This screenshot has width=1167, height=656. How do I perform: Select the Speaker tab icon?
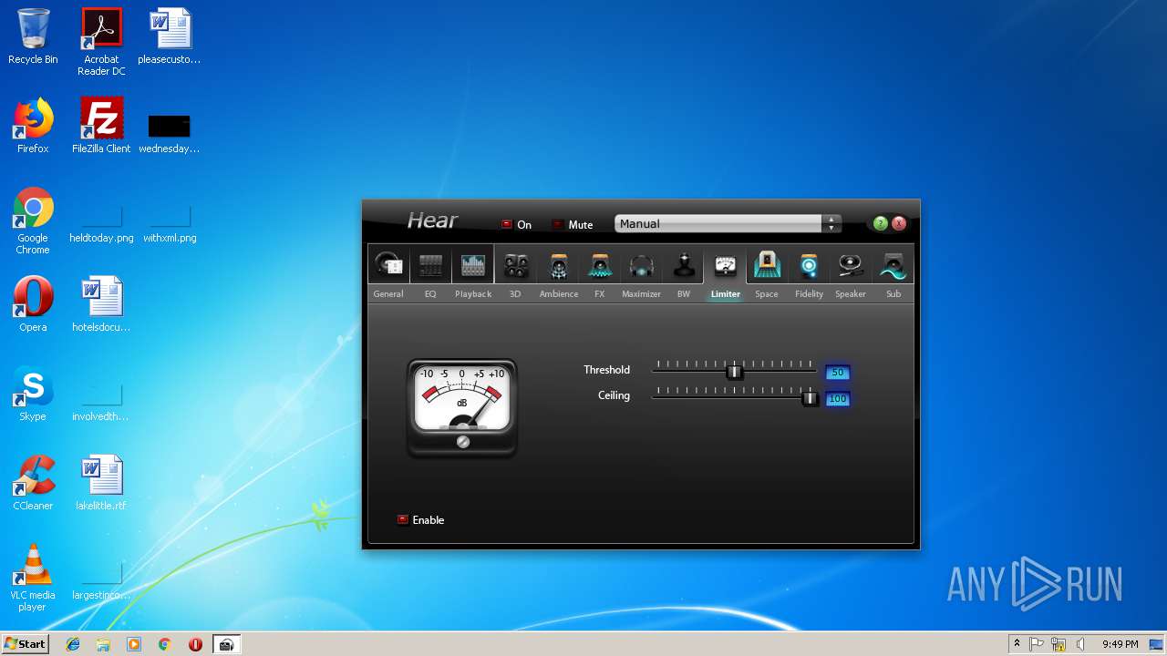[x=851, y=265]
